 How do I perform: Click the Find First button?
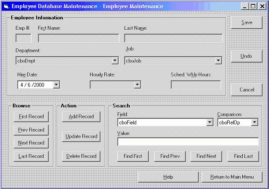pyautogui.click(x=133, y=156)
